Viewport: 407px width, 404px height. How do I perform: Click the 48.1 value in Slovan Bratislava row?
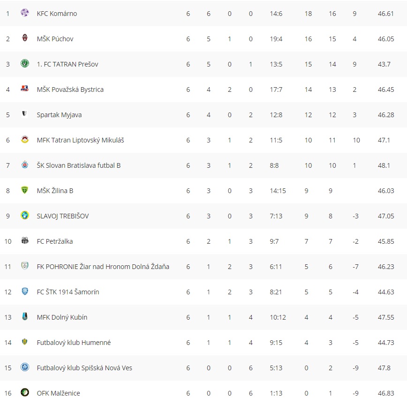coord(384,165)
